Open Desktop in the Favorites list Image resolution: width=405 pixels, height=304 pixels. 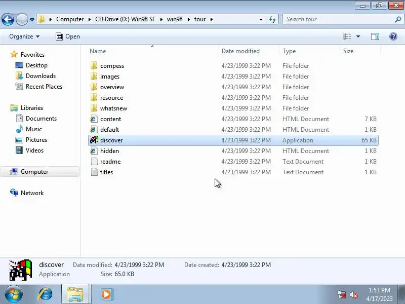pyautogui.click(x=36, y=65)
